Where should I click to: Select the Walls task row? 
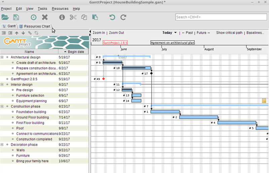tap(44, 150)
